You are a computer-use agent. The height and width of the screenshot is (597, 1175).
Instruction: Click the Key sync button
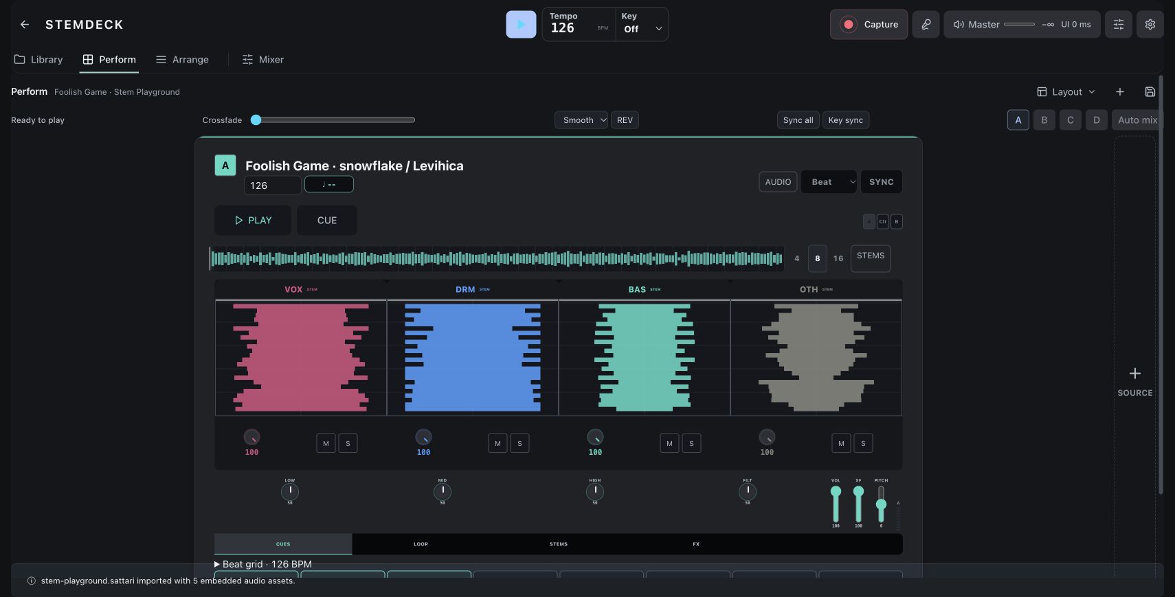pyautogui.click(x=846, y=120)
